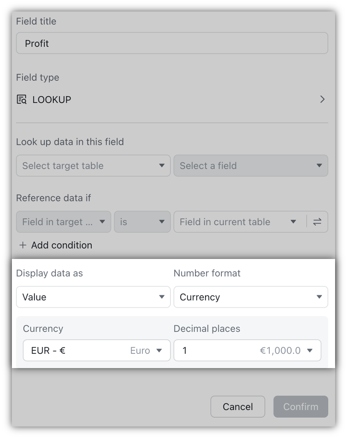Screen dimensions: 347x438
Task: Swap condition fields using the exchange arrows icon
Action: pyautogui.click(x=317, y=222)
